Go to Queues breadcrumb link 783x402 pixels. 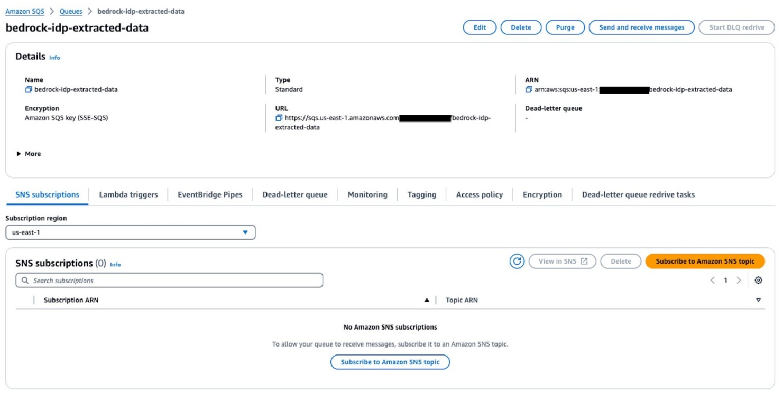tap(71, 11)
